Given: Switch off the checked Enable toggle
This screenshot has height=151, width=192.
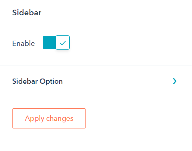Looking at the screenshot, I should [56, 42].
